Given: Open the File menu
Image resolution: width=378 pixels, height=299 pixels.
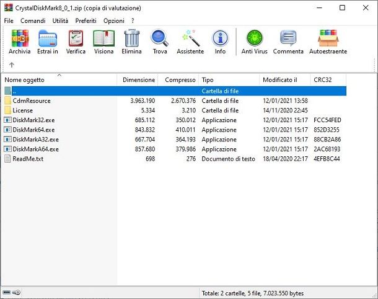Looking at the screenshot, I should click(9, 20).
